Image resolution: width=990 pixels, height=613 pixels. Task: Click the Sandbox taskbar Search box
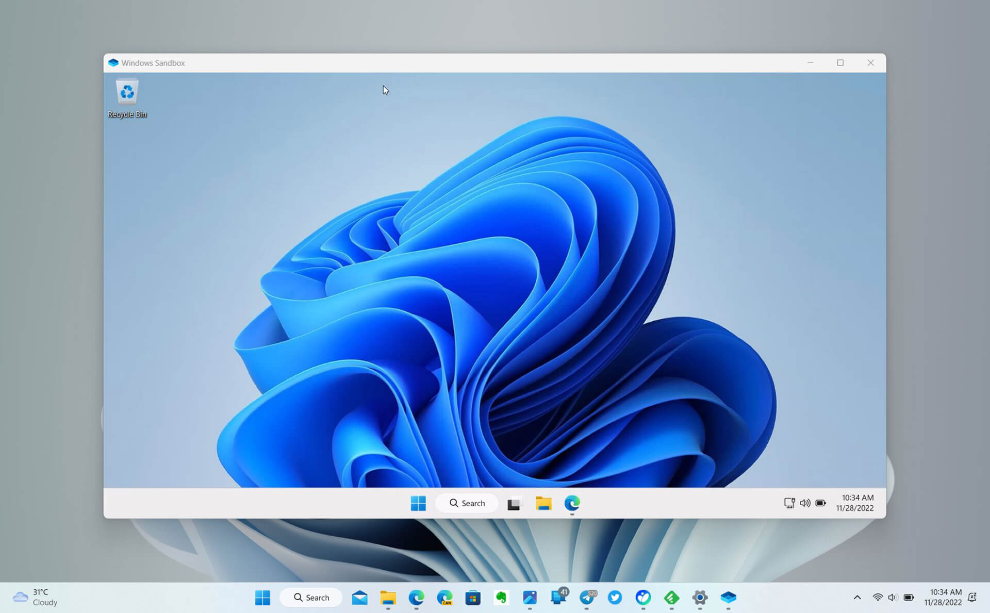click(467, 503)
